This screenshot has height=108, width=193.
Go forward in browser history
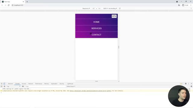[5, 5]
